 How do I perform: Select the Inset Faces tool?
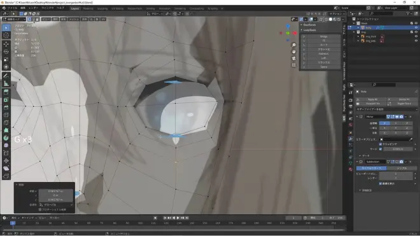click(6, 100)
